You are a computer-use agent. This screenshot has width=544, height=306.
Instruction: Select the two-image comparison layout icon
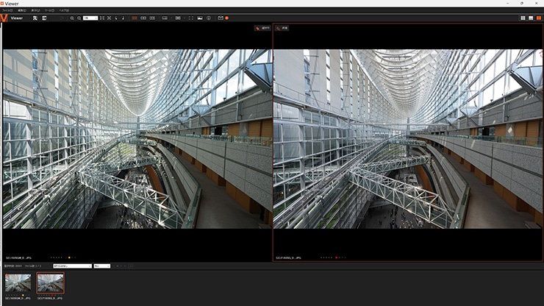(143, 18)
